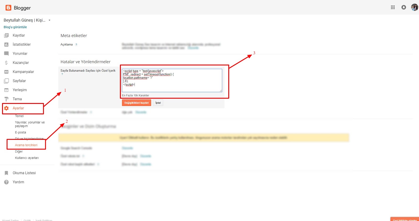Click the Ayarlar gear icon

pos(6,108)
